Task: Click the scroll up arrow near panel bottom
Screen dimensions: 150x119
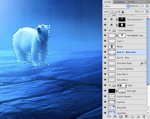Action: 148,110
